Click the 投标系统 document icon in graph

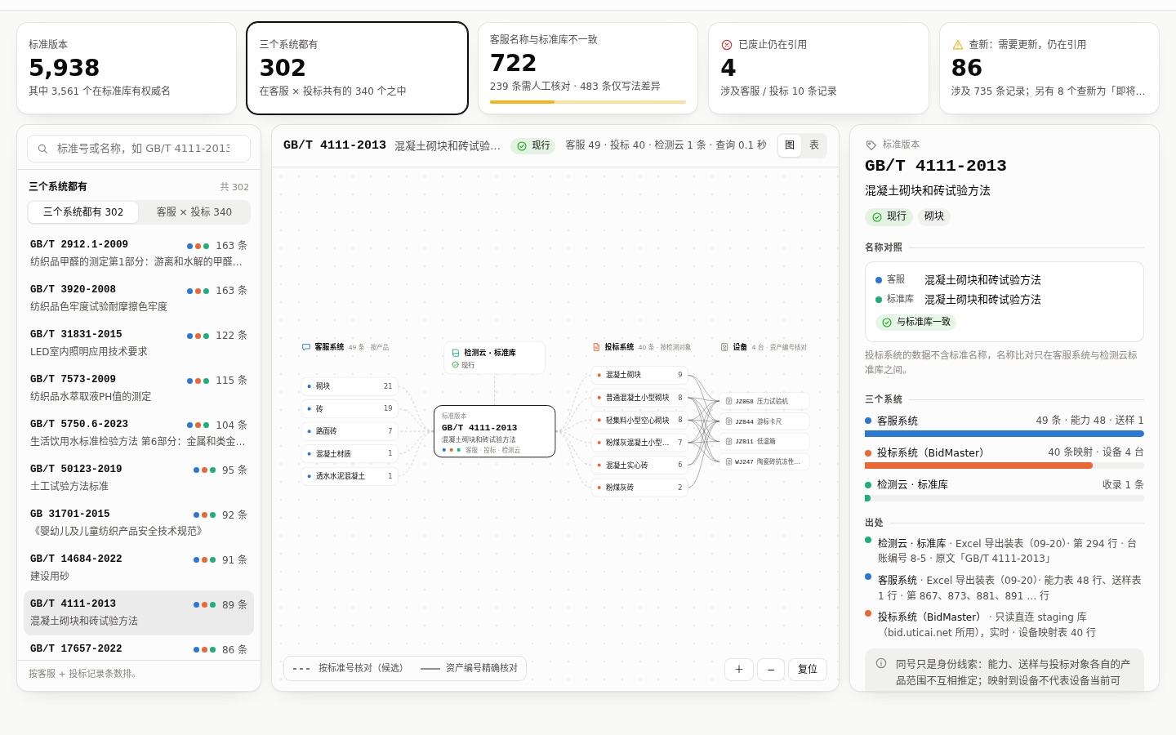click(596, 347)
